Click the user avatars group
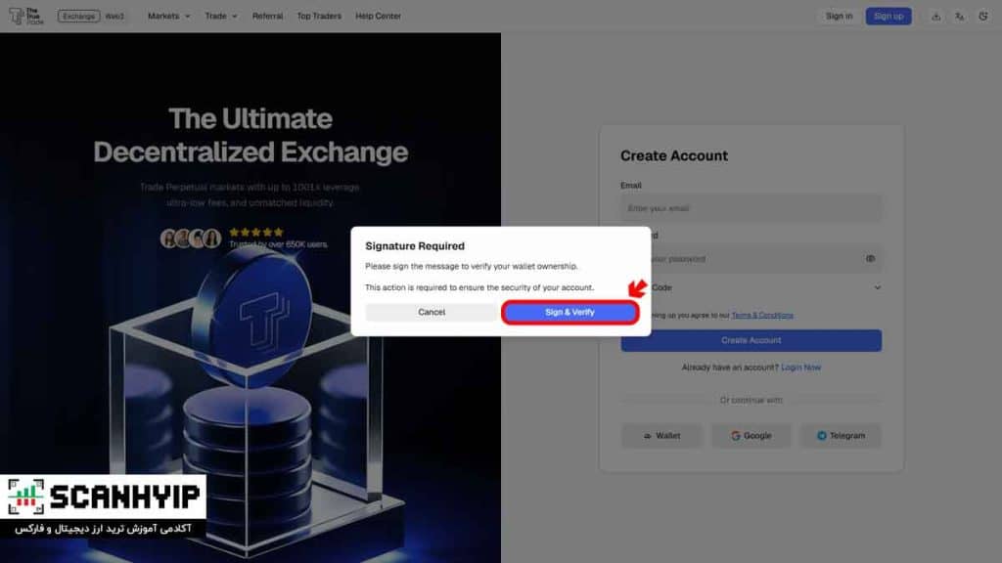1002x563 pixels. pyautogui.click(x=191, y=238)
